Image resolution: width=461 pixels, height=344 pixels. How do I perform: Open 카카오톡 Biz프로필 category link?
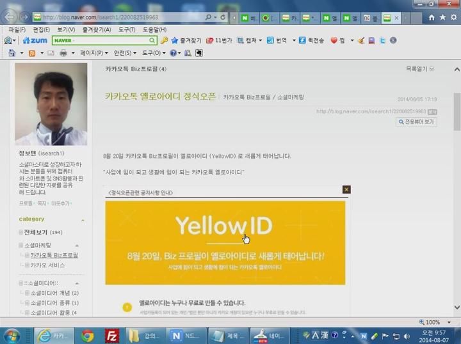[54, 255]
